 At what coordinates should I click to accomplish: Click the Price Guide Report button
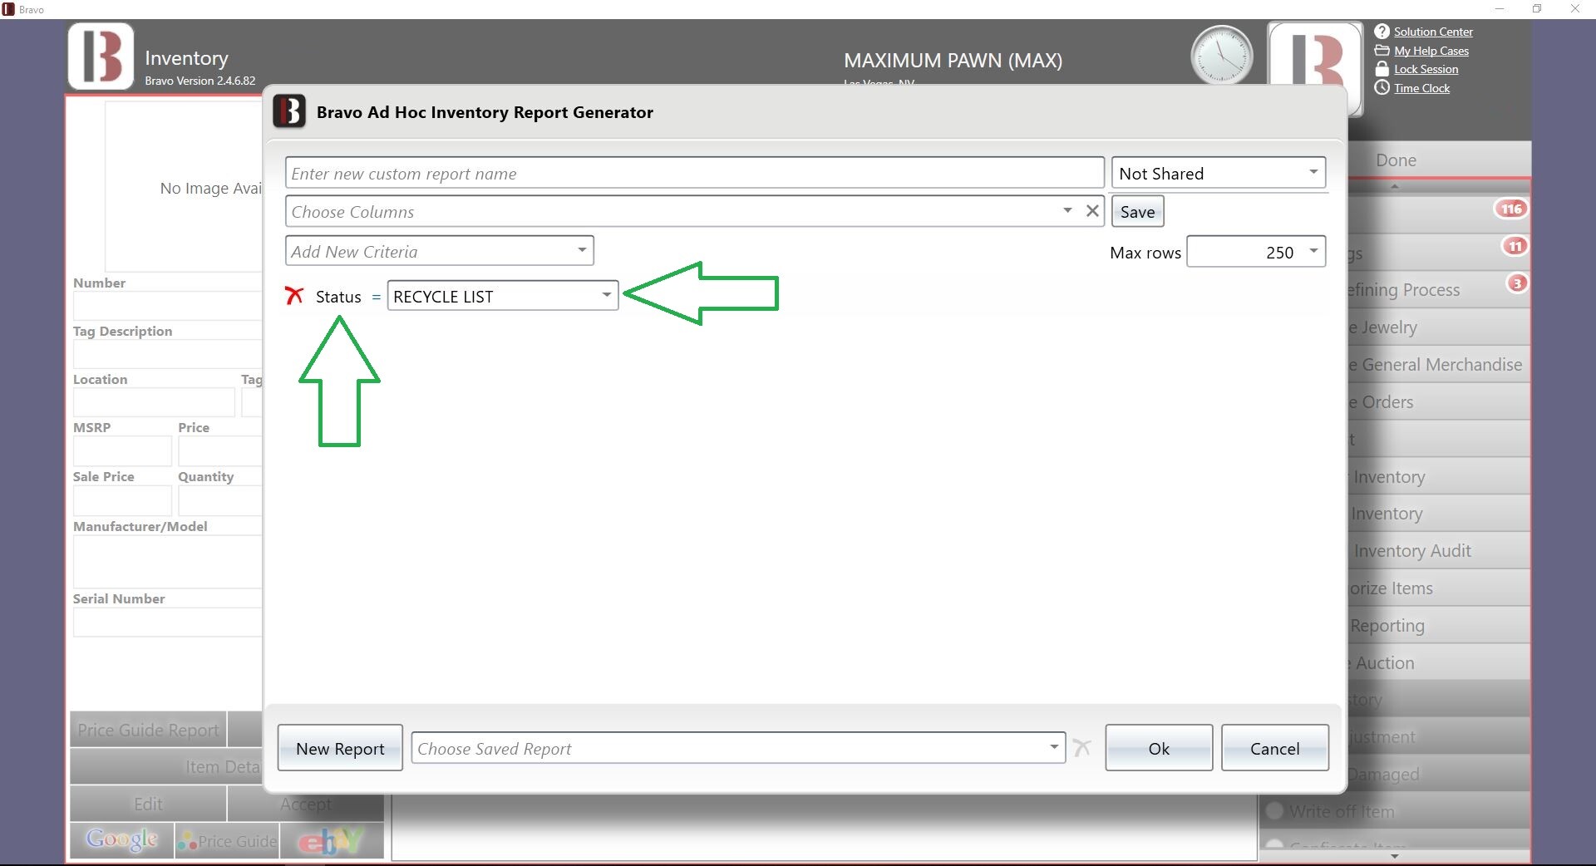(x=148, y=730)
